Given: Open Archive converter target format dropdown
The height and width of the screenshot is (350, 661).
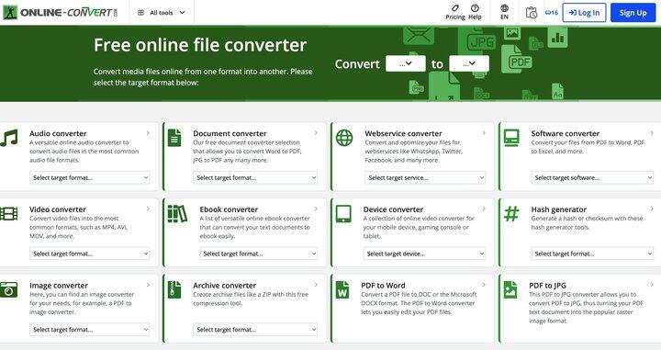Looking at the screenshot, I should [255, 330].
